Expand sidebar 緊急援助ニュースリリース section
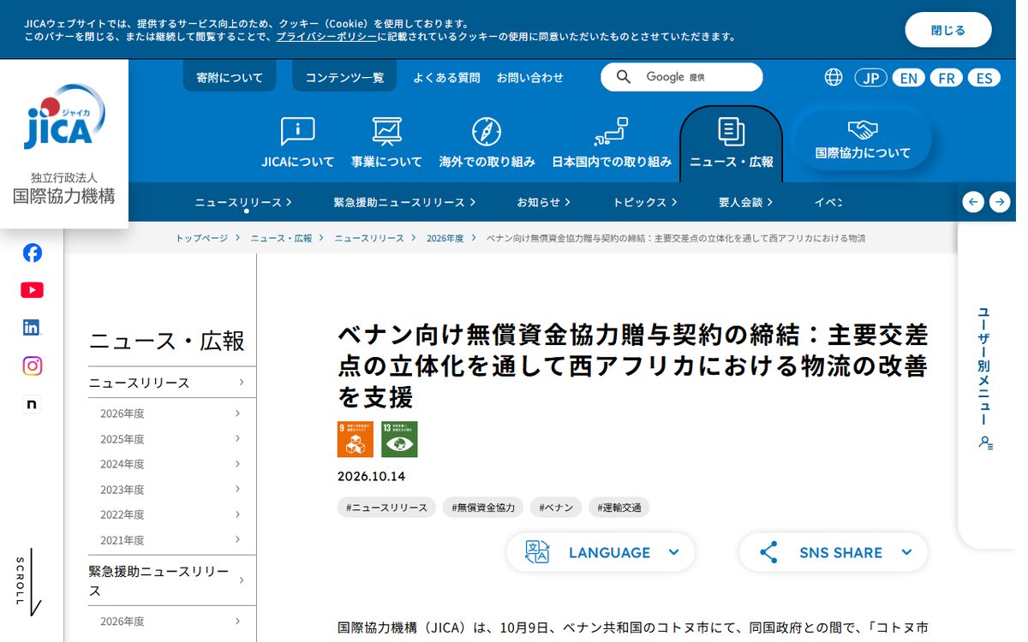 point(172,580)
